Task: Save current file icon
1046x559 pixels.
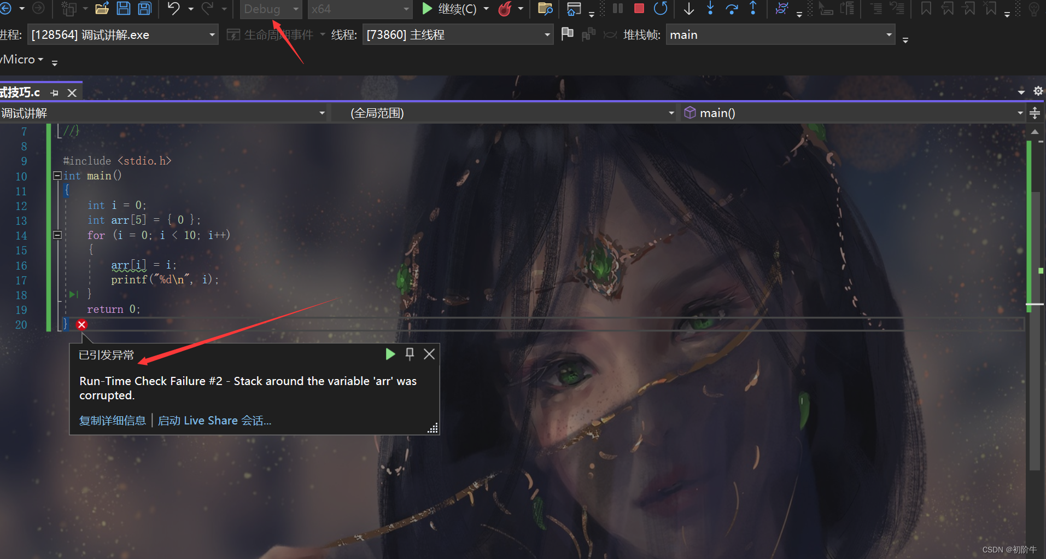Action: 124,9
